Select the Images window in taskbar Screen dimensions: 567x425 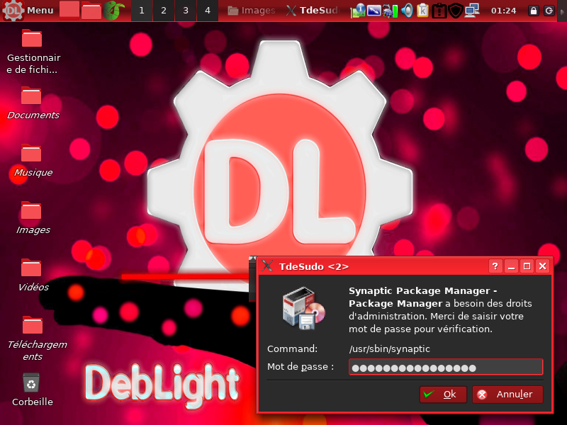tap(252, 11)
